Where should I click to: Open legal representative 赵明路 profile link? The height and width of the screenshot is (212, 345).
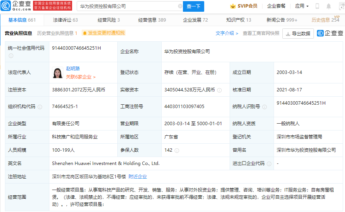pyautogui.click(x=73, y=69)
